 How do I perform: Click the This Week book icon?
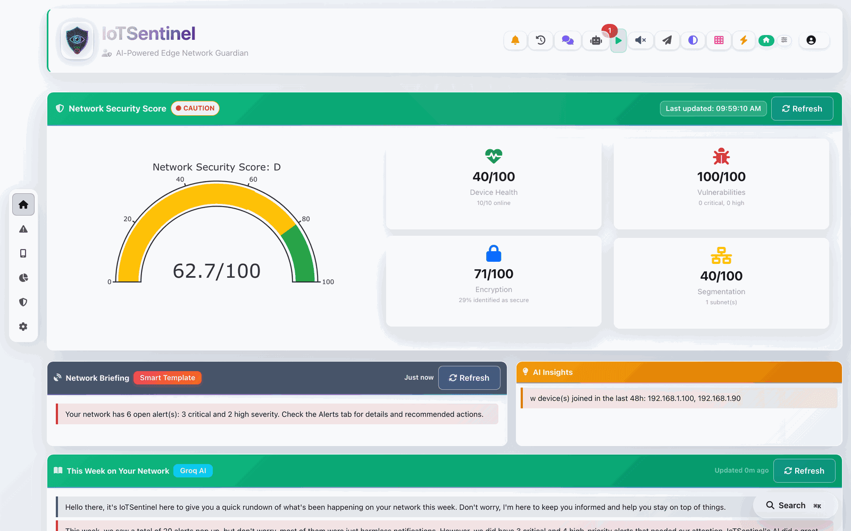pyautogui.click(x=58, y=470)
